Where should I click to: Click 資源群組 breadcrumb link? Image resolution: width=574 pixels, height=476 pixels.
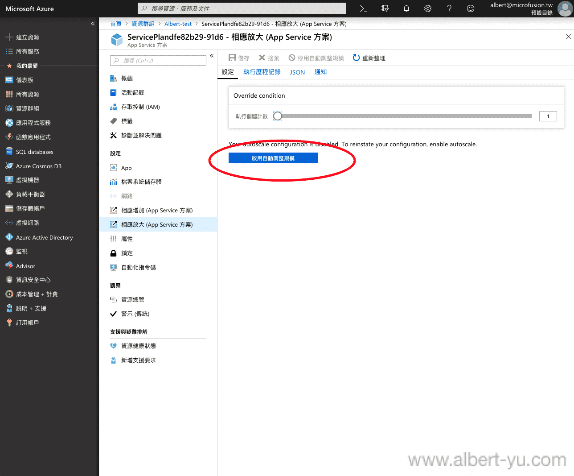143,24
